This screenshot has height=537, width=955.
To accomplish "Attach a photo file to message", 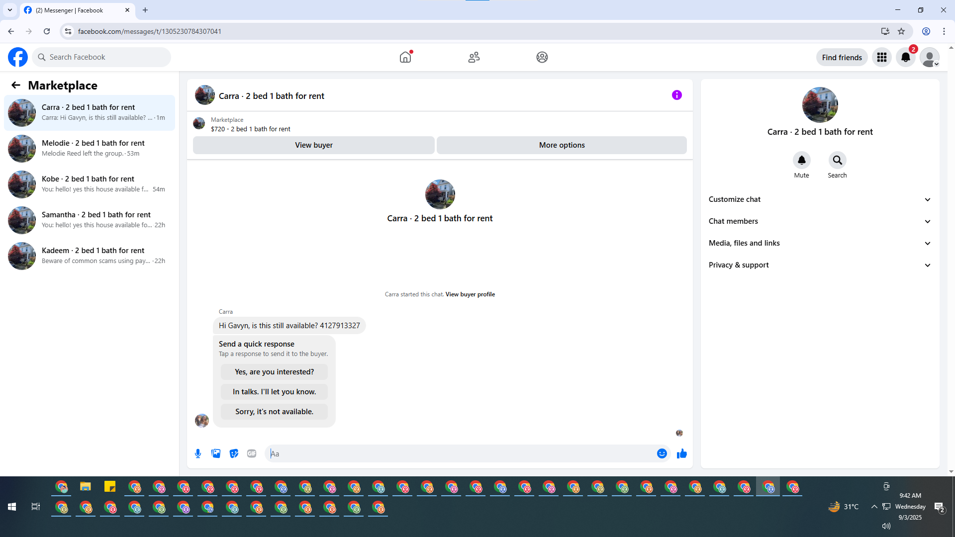I will (x=216, y=453).
